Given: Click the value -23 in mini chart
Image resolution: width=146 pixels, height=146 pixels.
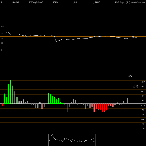Looking at the screenshot, I should (x=94, y=142).
